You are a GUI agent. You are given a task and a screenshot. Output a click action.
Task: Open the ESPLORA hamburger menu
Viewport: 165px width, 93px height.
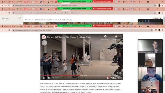[20, 18]
